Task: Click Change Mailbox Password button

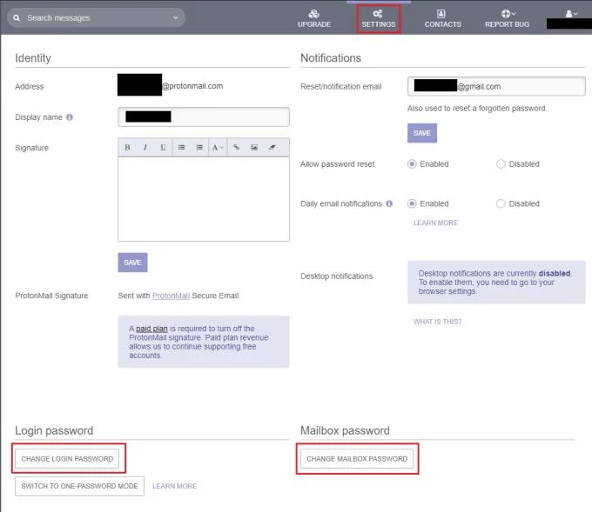Action: [357, 459]
